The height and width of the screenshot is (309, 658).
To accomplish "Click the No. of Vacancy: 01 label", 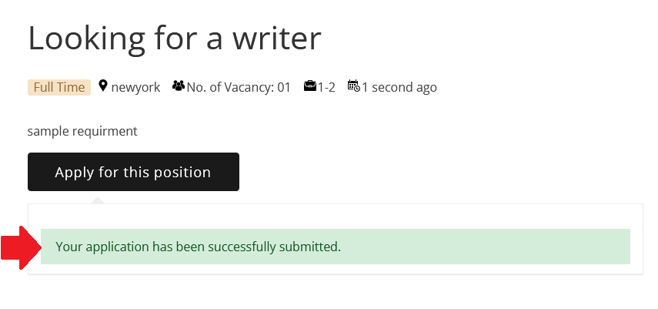I will (x=239, y=87).
